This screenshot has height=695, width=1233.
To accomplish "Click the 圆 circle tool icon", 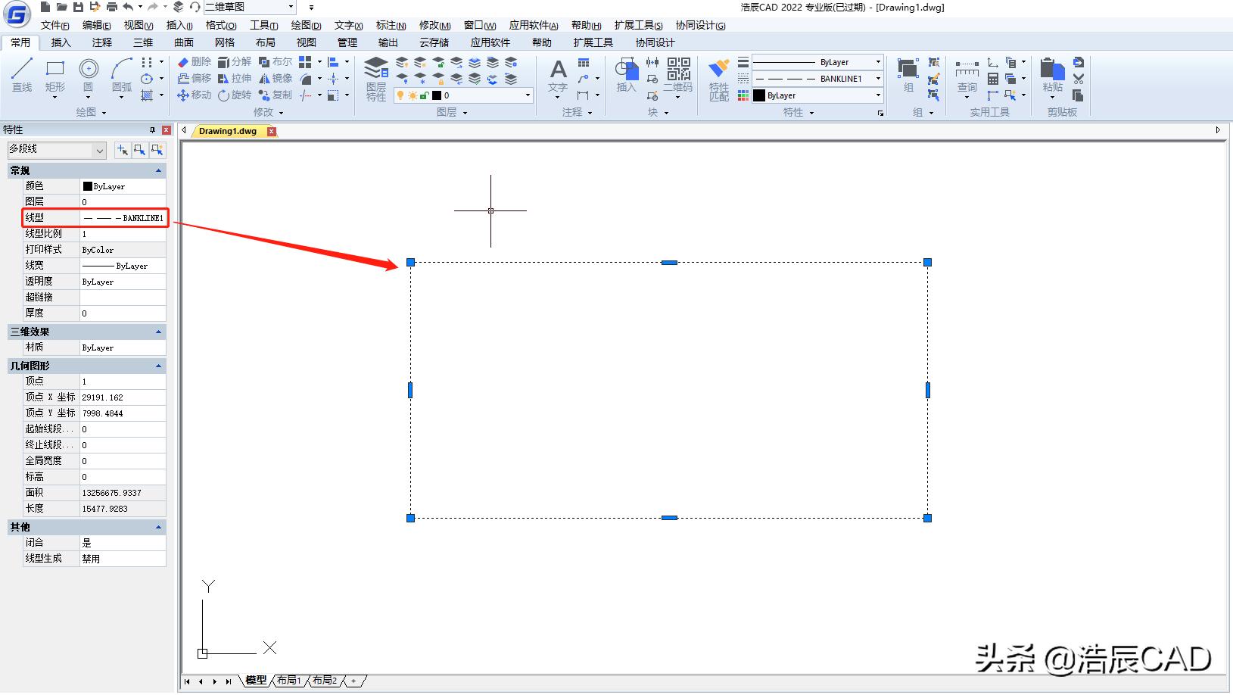I will (89, 75).
